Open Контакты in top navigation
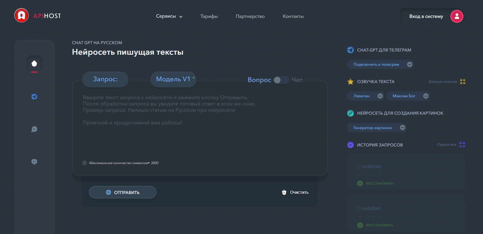Image resolution: width=483 pixels, height=234 pixels. click(293, 16)
